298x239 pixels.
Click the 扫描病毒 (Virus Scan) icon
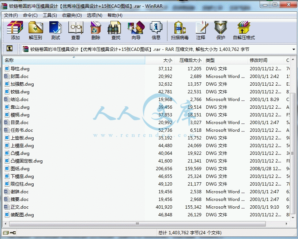[x=180, y=30]
